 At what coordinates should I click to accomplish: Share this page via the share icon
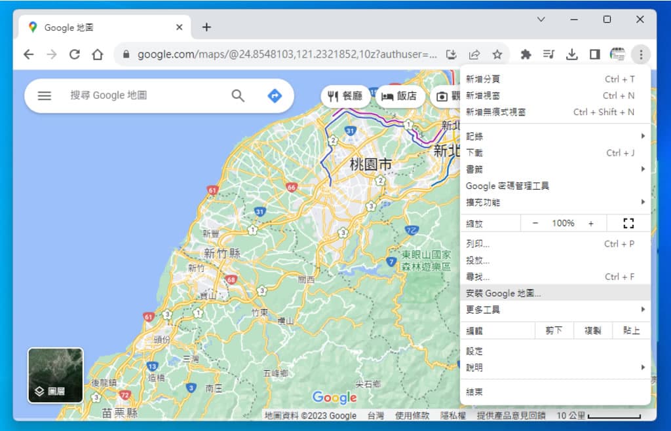[x=474, y=54]
